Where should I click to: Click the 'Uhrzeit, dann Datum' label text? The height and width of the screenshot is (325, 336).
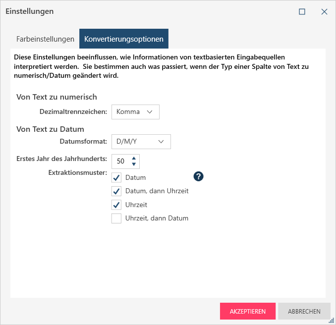(157, 218)
